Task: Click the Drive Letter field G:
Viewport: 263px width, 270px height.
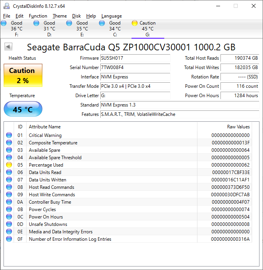Action: click(x=135, y=96)
